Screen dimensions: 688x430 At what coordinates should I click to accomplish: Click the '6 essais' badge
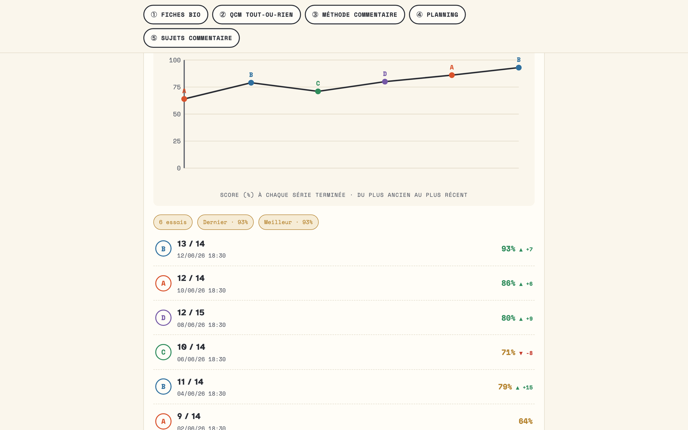[x=173, y=222]
